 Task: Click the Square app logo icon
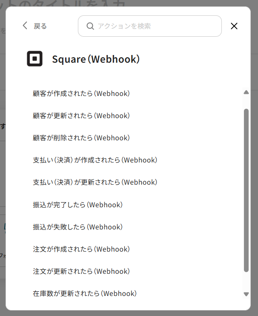[34, 59]
